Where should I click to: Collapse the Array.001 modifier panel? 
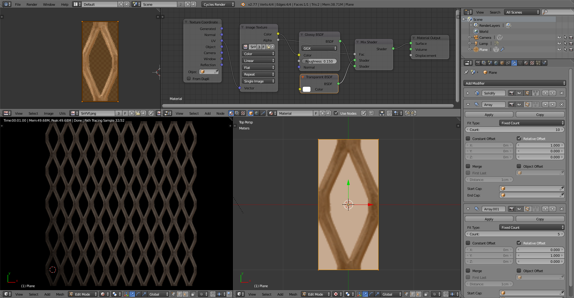468,209
